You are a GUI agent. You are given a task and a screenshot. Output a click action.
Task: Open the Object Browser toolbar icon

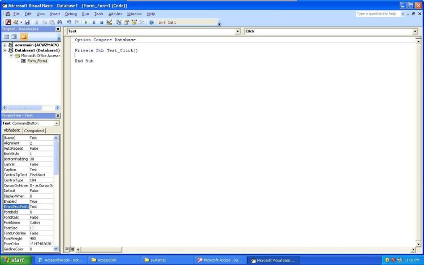coord(134,22)
